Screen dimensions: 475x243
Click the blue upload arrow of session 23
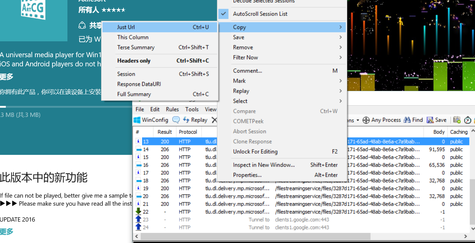[138, 219]
